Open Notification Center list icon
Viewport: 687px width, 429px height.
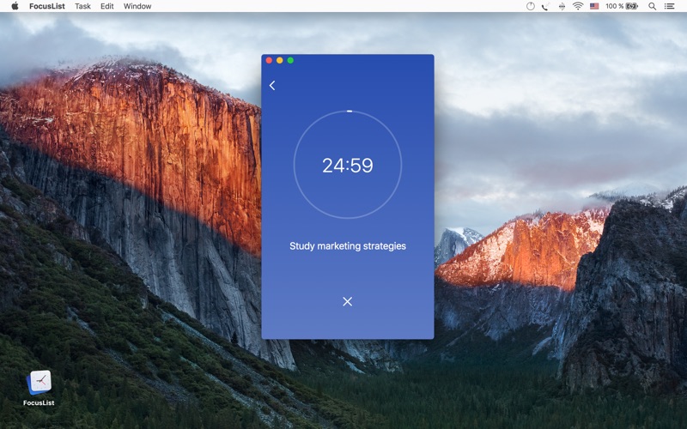coord(669,6)
